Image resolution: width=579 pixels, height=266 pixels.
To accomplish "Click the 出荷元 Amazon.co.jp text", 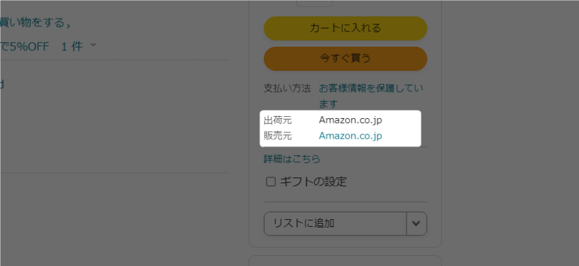I will 351,120.
